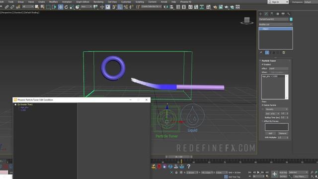Choose Rectangular Selection Region tool
The height and width of the screenshot is (179, 318).
pos(48,7)
